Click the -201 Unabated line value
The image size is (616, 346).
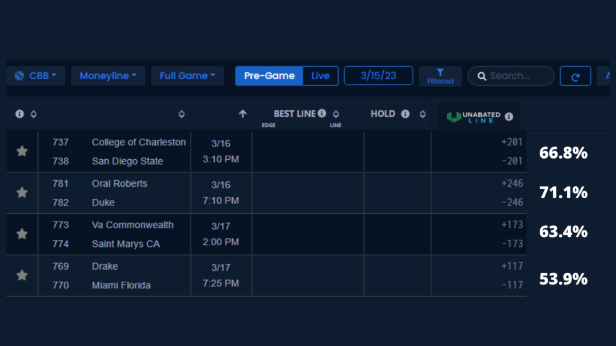pos(512,161)
